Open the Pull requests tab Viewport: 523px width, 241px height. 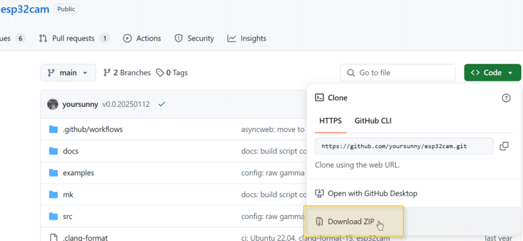pos(74,39)
